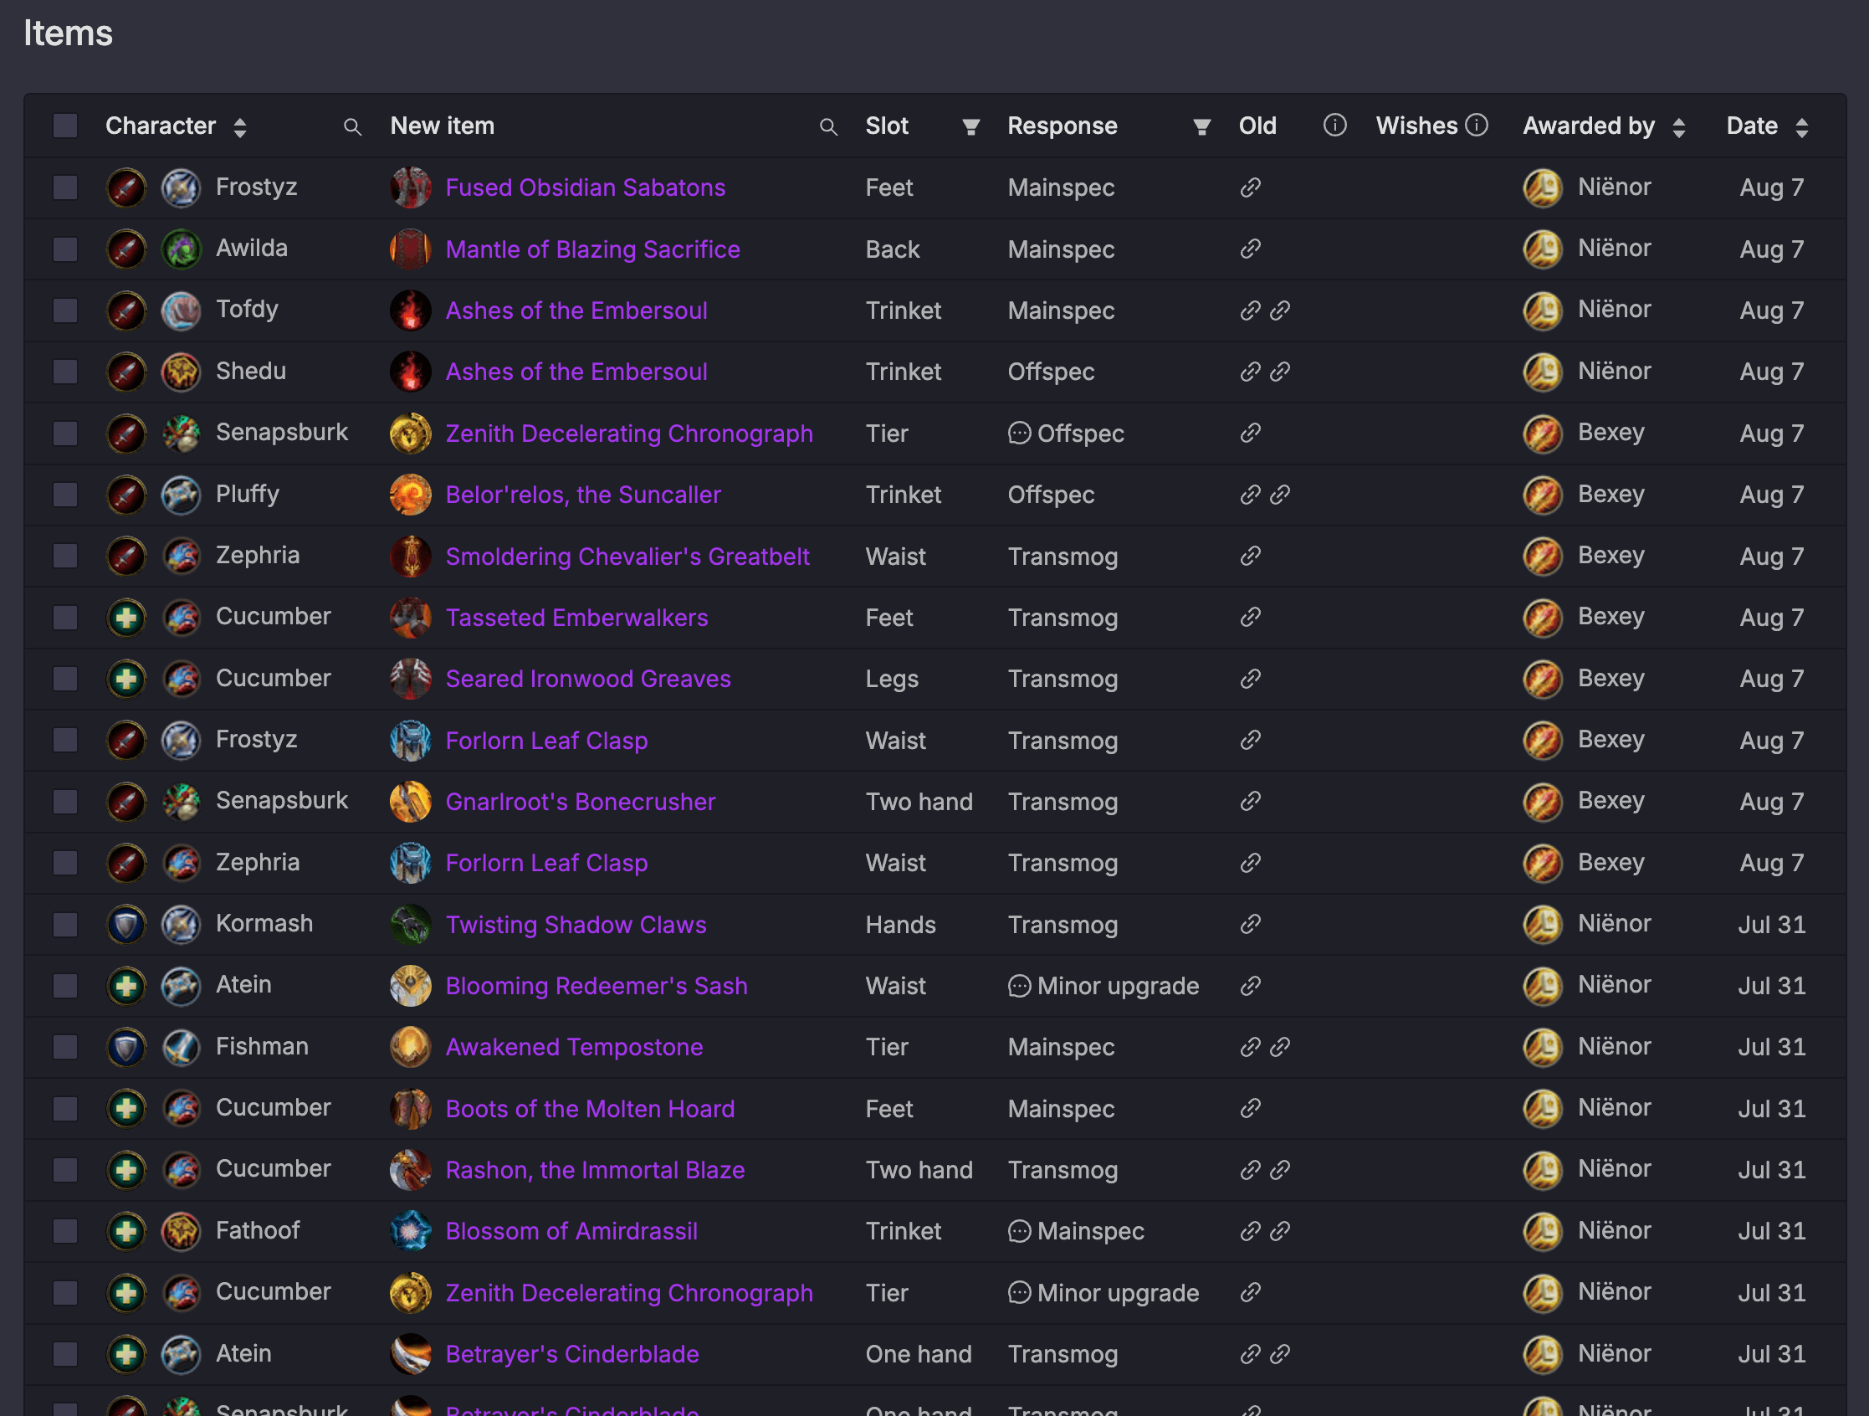Click the Wishes column info icon
The width and height of the screenshot is (1869, 1416).
(x=1476, y=126)
